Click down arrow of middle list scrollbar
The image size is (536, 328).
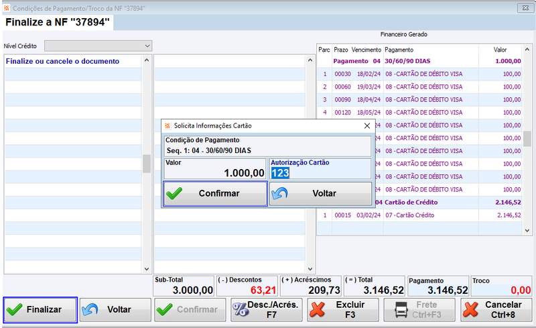click(x=310, y=269)
